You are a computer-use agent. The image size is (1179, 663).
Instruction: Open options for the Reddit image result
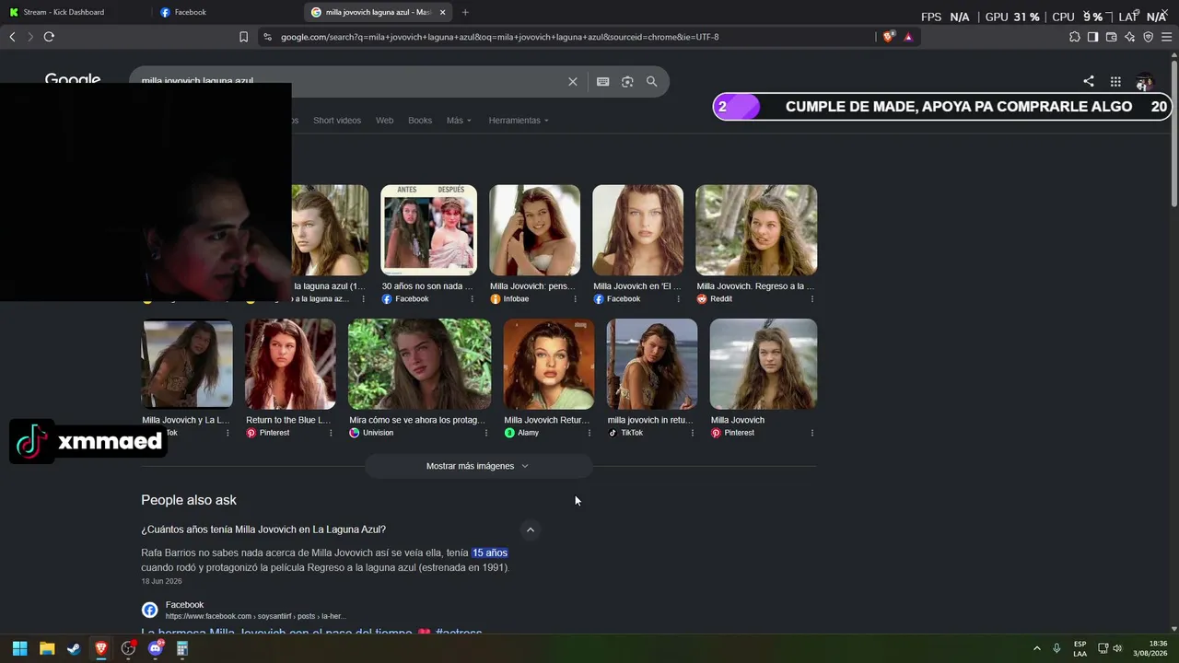[x=811, y=299]
